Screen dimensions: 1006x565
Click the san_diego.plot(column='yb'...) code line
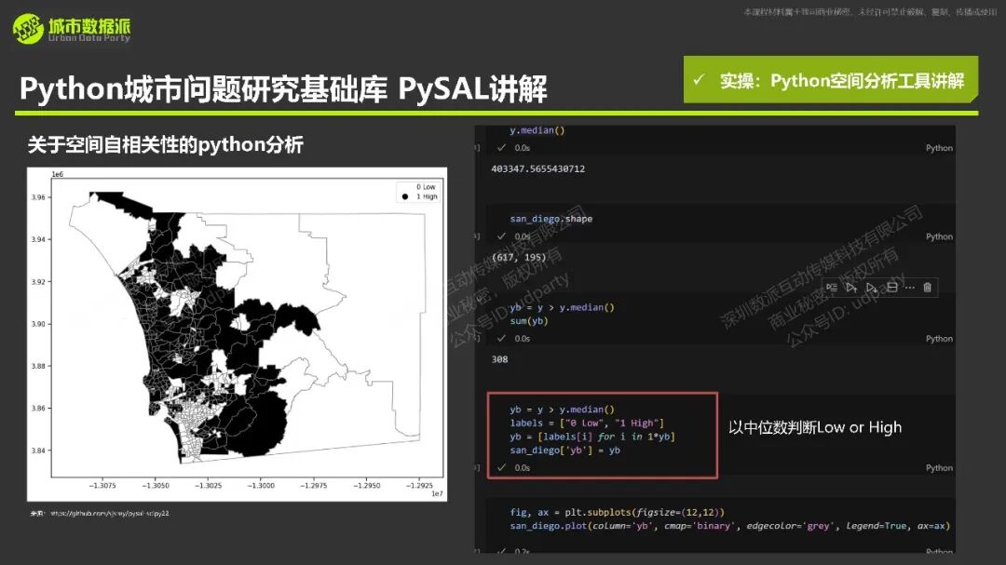(x=729, y=526)
